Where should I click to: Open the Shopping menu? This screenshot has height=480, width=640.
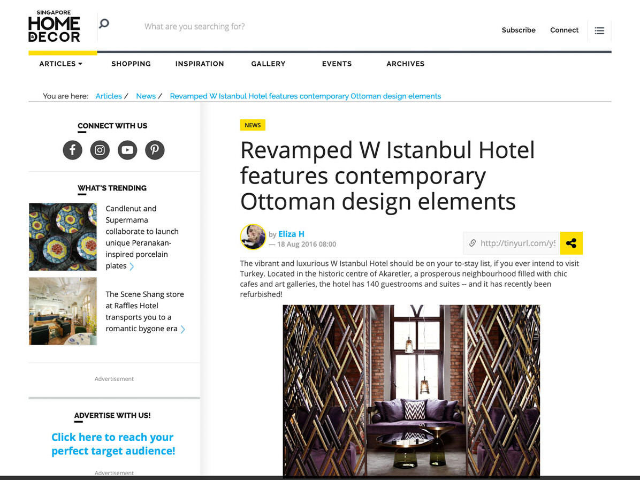[131, 64]
